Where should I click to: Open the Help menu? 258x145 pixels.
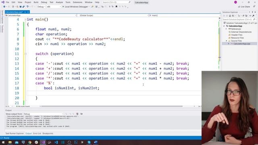pyautogui.click(x=97, y=2)
